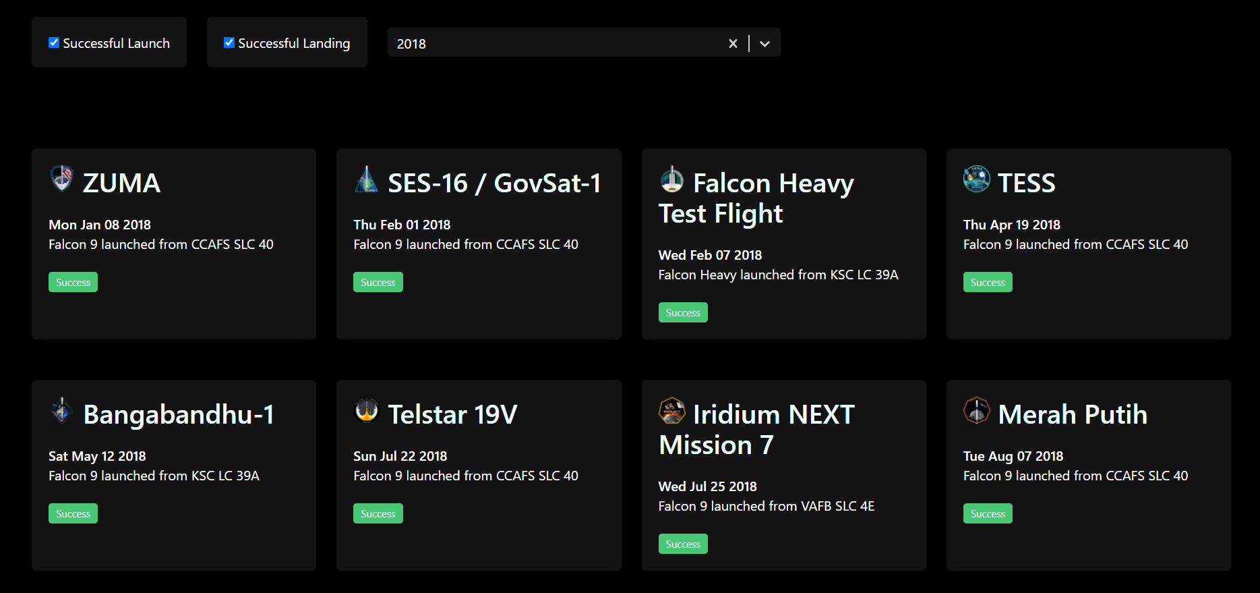Click the Falcon Heavy Test Flight patch
Screen dimensions: 1260x593
pyautogui.click(x=671, y=179)
